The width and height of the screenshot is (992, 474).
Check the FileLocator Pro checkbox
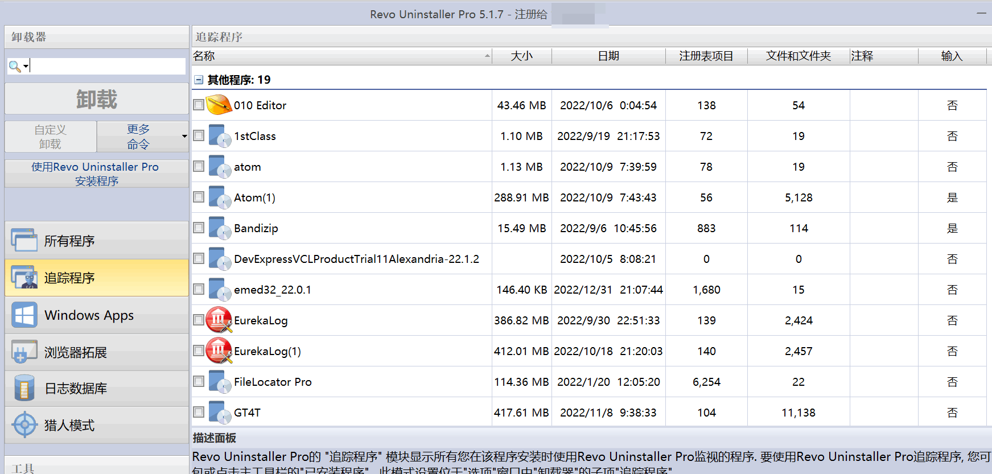coord(199,381)
